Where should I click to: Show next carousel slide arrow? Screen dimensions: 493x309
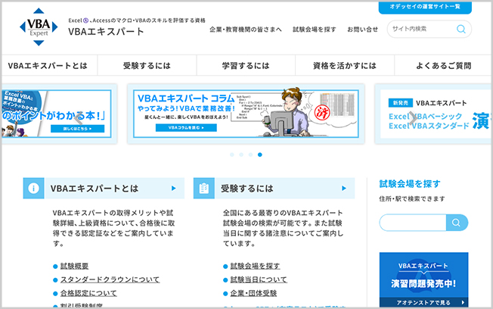point(413,118)
